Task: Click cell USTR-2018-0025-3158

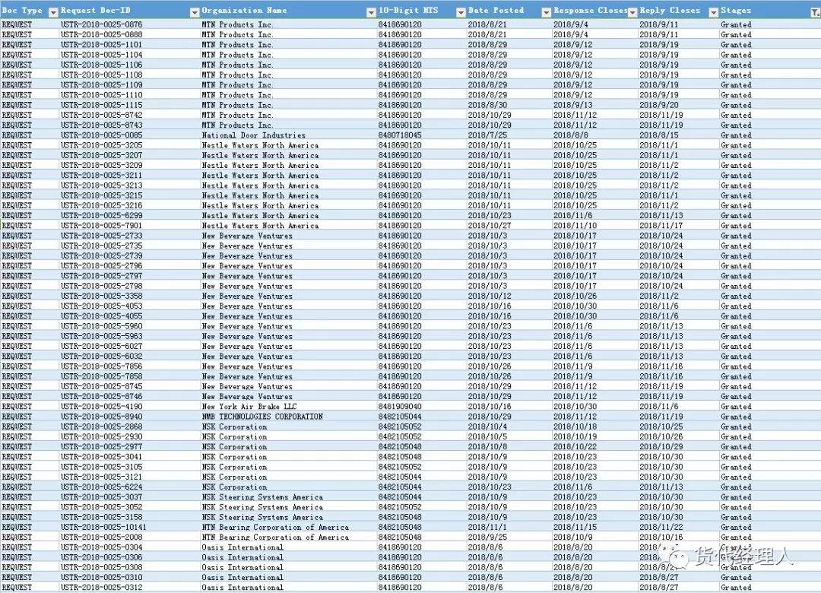Action: coord(102,517)
